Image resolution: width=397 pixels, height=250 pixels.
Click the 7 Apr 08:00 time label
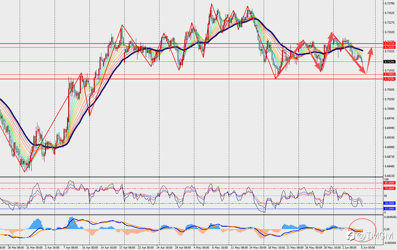pyautogui.click(x=70, y=248)
